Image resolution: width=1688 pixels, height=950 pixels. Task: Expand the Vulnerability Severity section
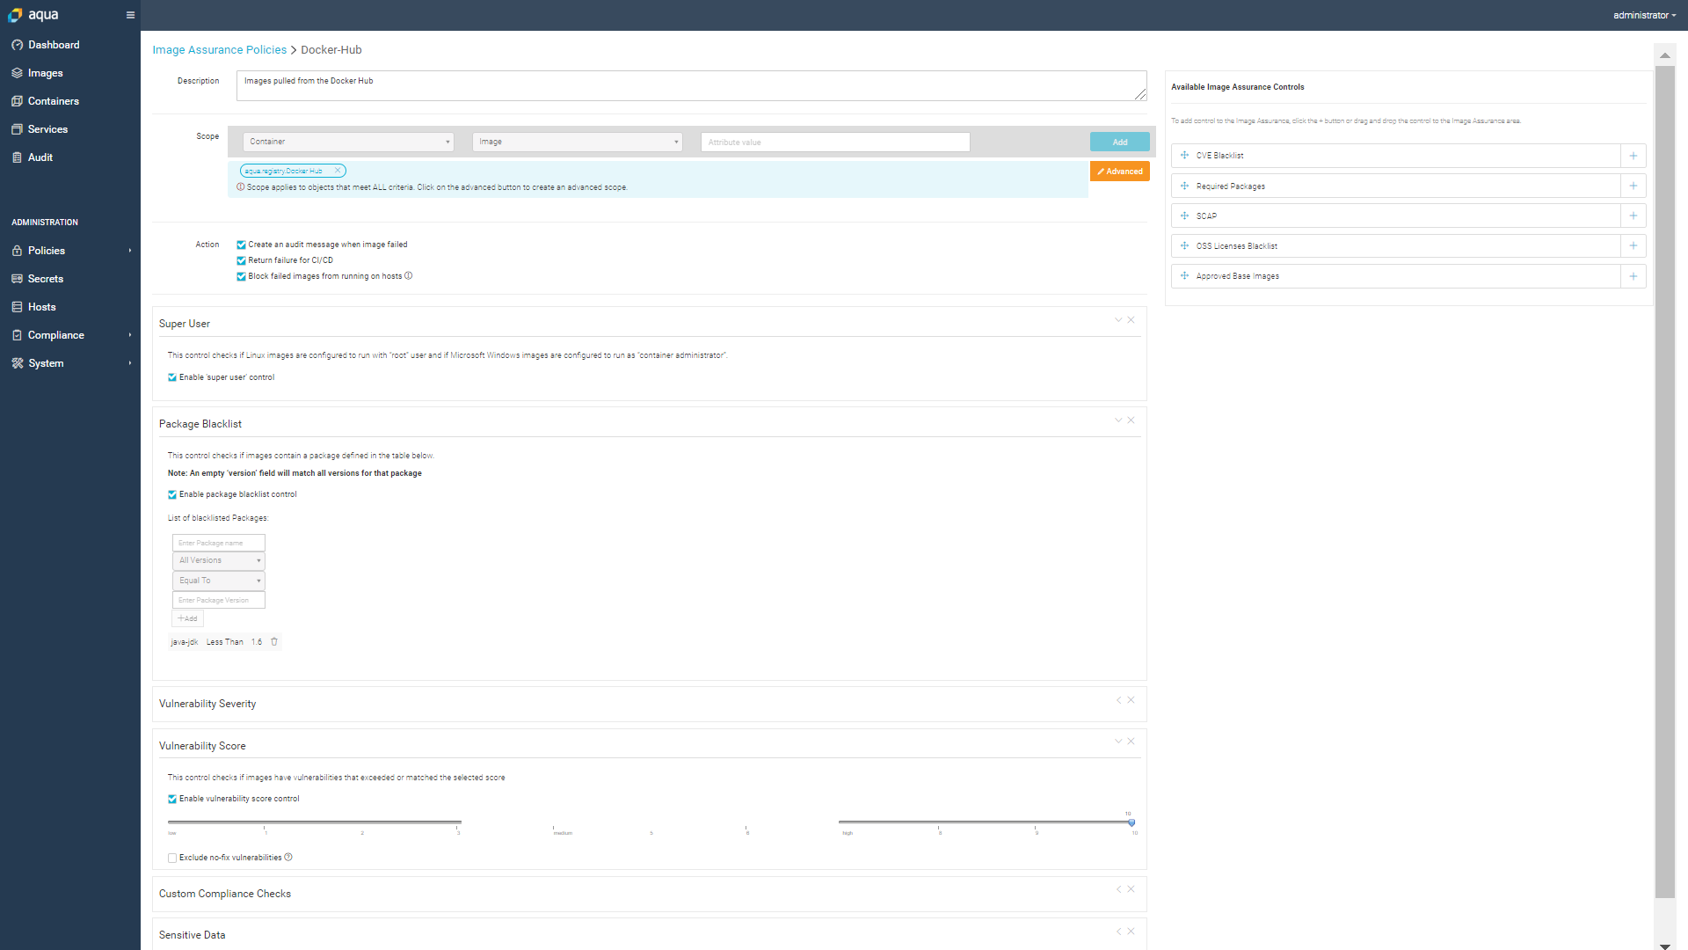pyautogui.click(x=1118, y=700)
